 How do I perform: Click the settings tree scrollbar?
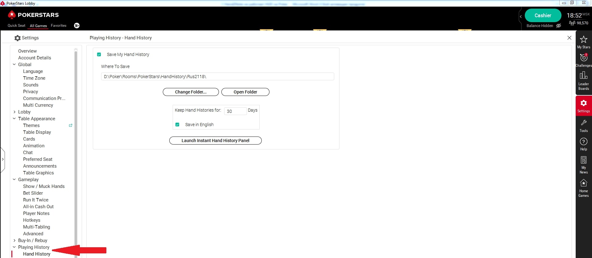tap(76, 148)
